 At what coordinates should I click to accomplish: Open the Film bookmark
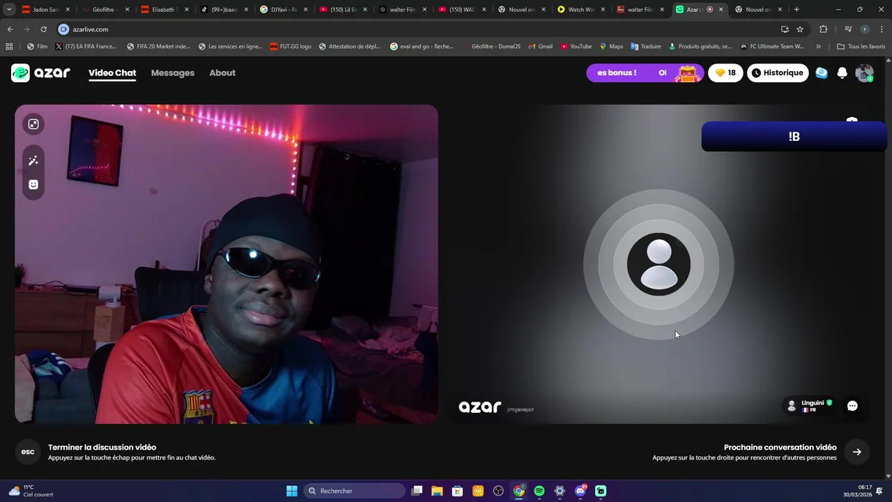[37, 47]
